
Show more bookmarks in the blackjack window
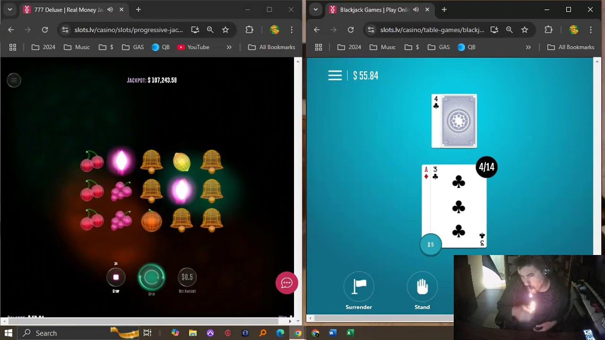click(528, 47)
